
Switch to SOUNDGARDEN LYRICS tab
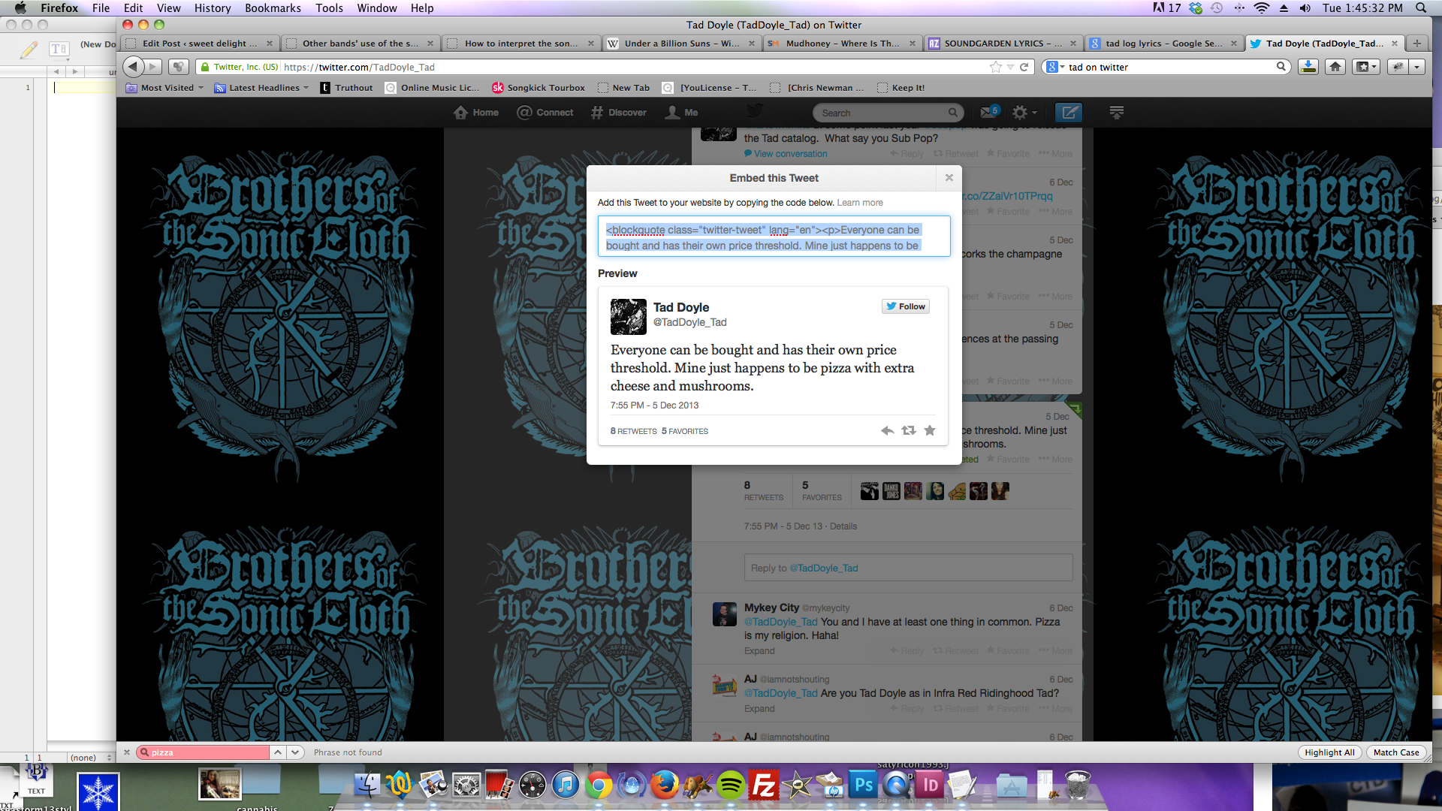[1003, 44]
